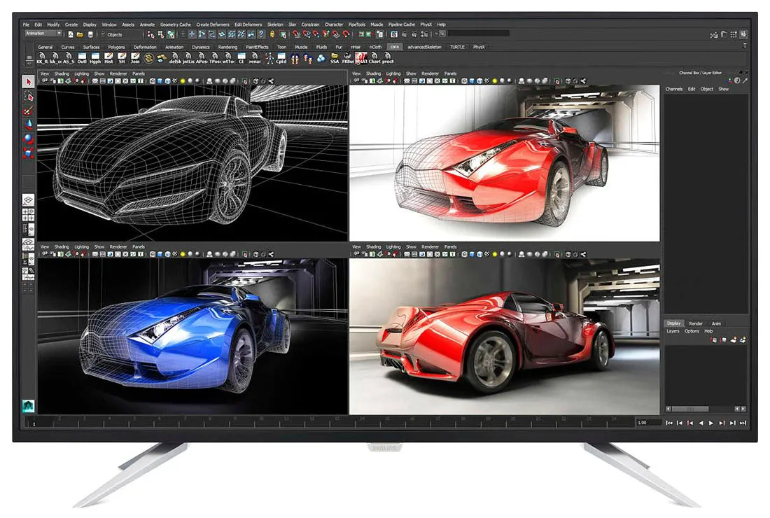Image resolution: width=770 pixels, height=518 pixels.
Task: Activate the Lasso select tool
Action: 29,96
